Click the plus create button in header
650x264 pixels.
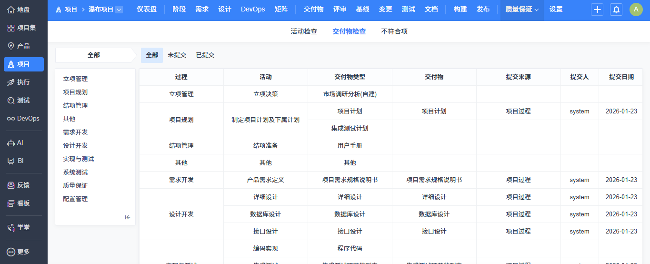click(x=597, y=10)
